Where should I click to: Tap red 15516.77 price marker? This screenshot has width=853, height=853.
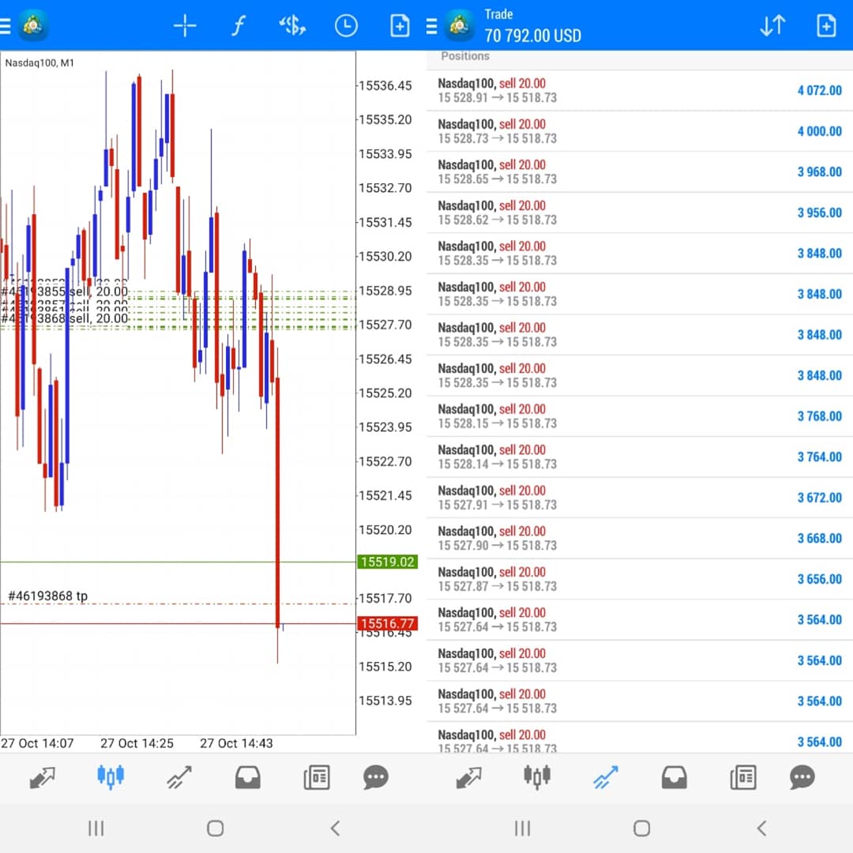(x=387, y=623)
